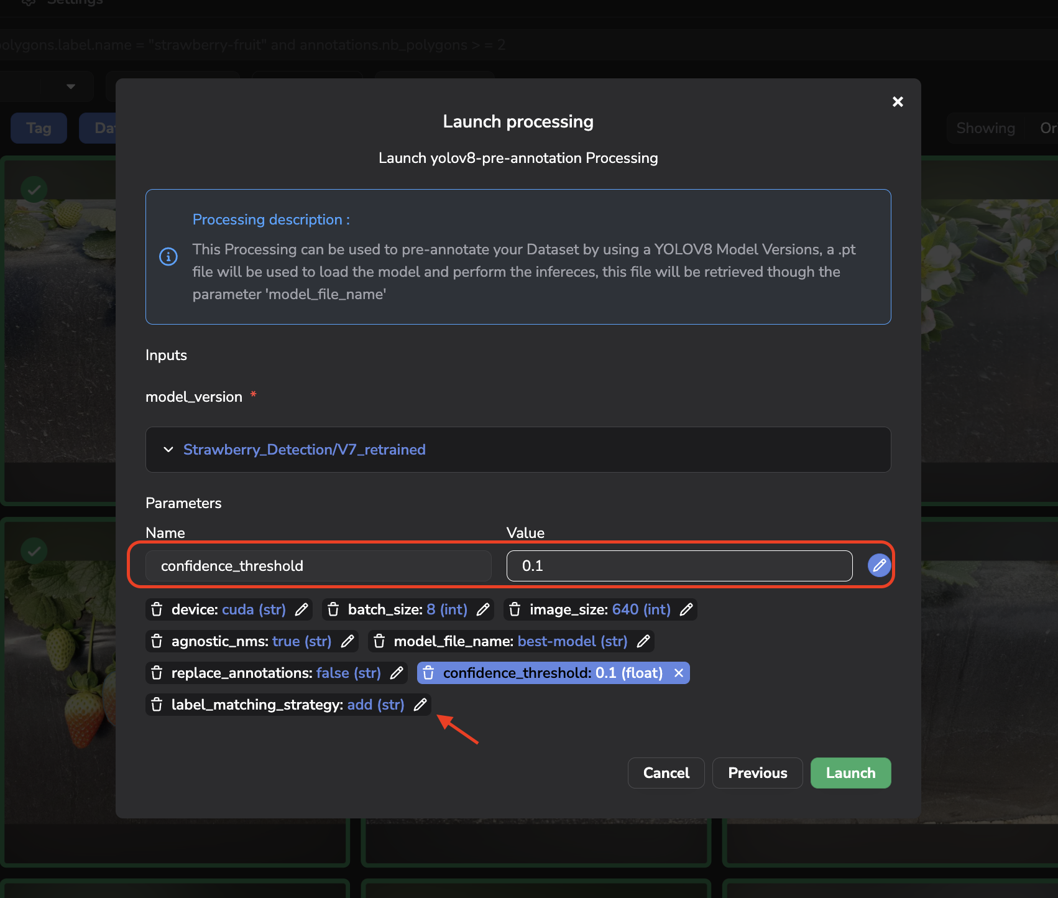Edit the batch_size parameter using its pencil icon
The width and height of the screenshot is (1058, 898).
tap(482, 609)
